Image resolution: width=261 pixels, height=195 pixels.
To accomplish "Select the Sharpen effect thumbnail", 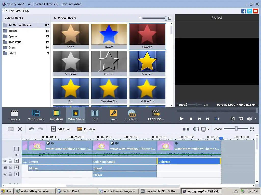I will click(147, 63).
